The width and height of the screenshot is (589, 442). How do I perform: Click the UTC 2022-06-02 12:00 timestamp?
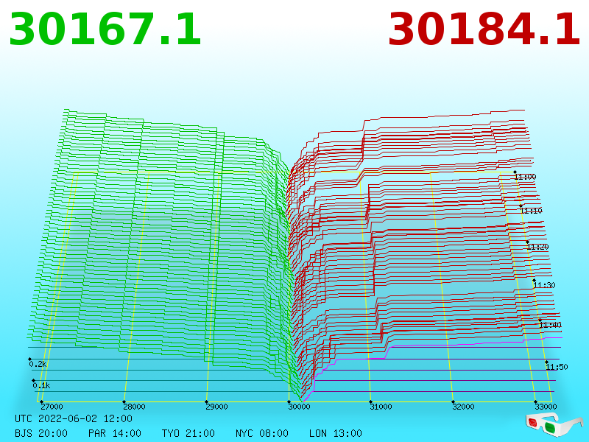(x=74, y=418)
